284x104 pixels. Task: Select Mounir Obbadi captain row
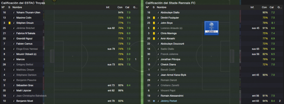[x=70, y=54]
